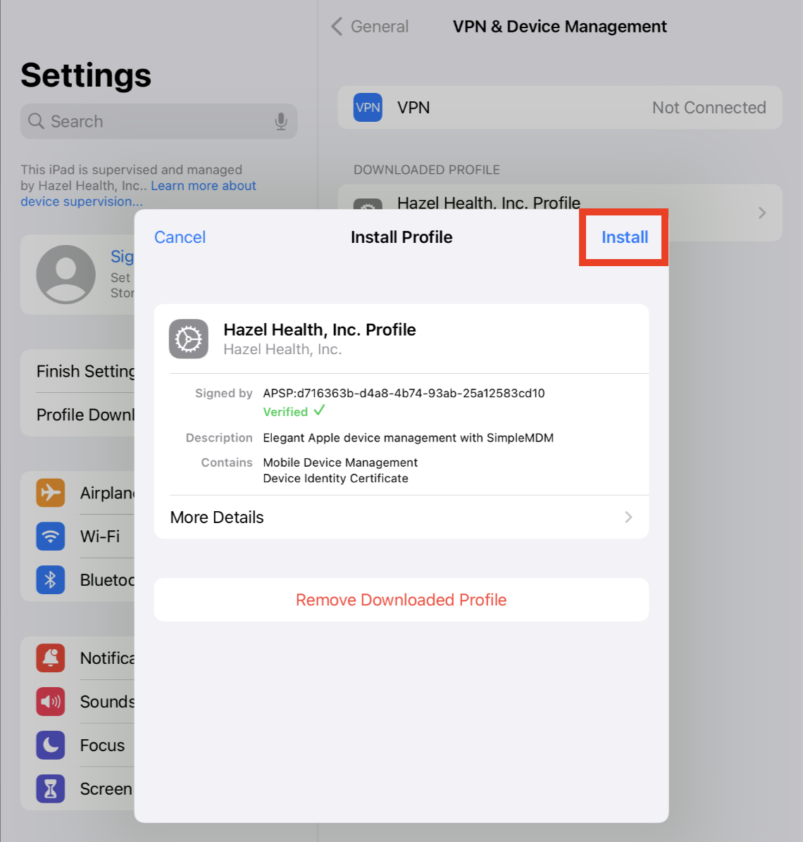Screen dimensions: 803x842
Task: Open the Bluetooth settings icon
Action: [51, 579]
